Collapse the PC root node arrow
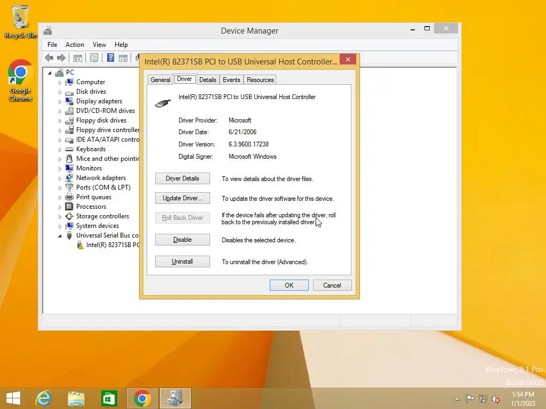This screenshot has height=409, width=546. click(x=50, y=73)
